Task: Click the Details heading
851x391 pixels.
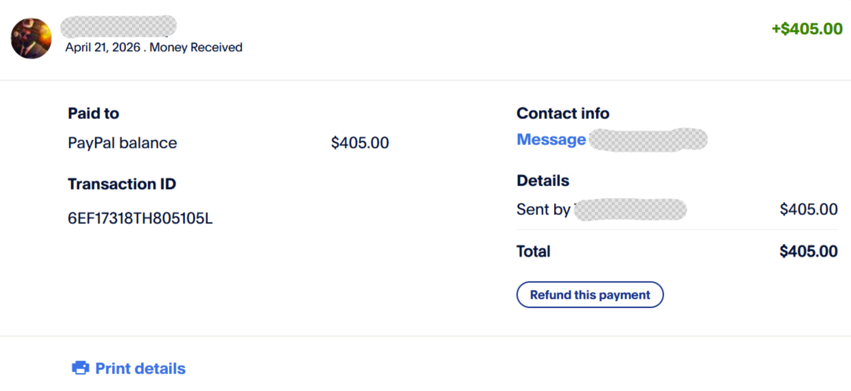Action: point(543,181)
